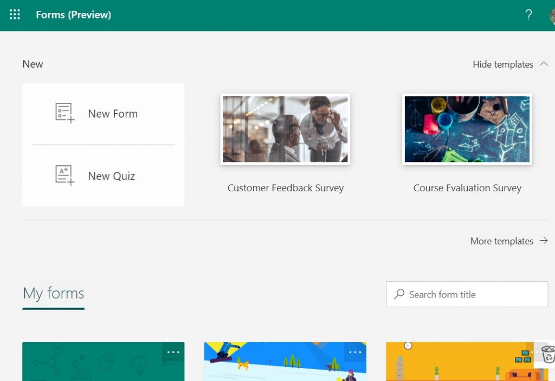Open the Customer Feedback Survey template image
Screen dimensions: 555x381
point(285,129)
